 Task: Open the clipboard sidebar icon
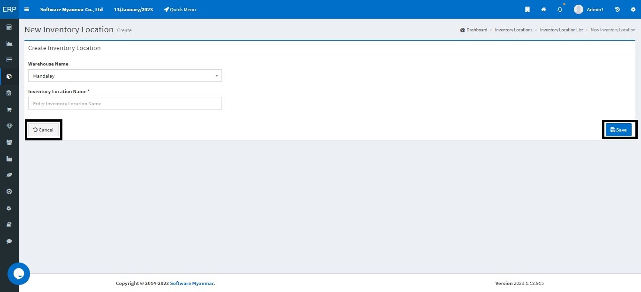(x=9, y=93)
